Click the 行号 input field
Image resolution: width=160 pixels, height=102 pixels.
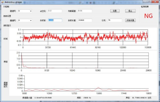pos(115,20)
